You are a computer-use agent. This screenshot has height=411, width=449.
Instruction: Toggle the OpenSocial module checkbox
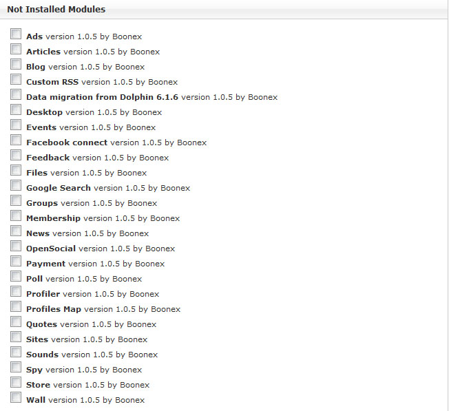tap(16, 246)
